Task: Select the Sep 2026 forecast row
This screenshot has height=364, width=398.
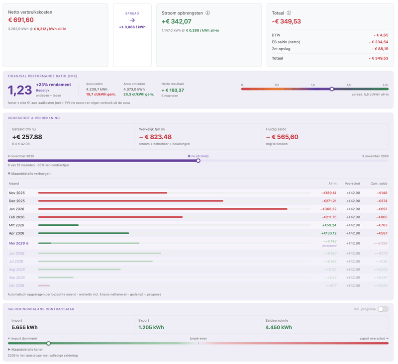Action: coord(198,278)
